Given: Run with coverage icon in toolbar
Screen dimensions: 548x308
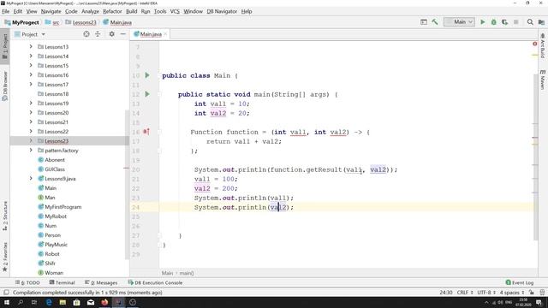Looking at the screenshot, I should click(x=504, y=22).
